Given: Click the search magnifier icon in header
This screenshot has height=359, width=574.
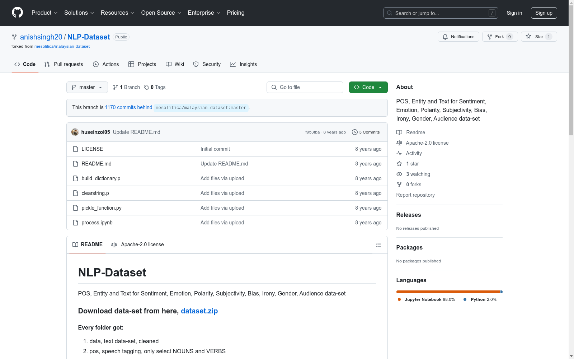Looking at the screenshot, I should (x=390, y=13).
